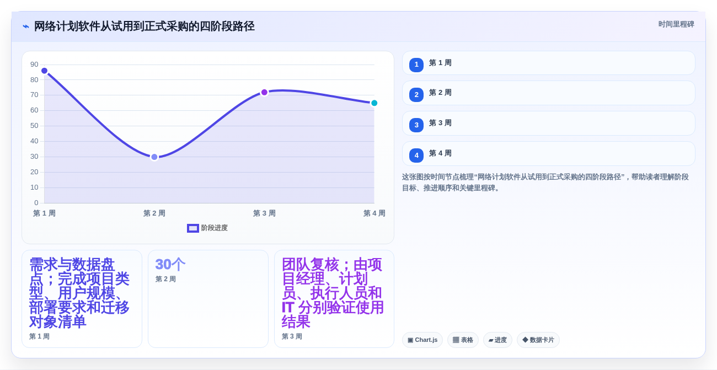The image size is (717, 370).
Task: Open the 团队复核 week 3 card
Action: click(334, 299)
